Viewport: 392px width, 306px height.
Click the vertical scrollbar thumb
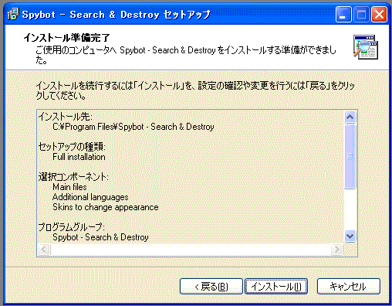tap(350, 156)
